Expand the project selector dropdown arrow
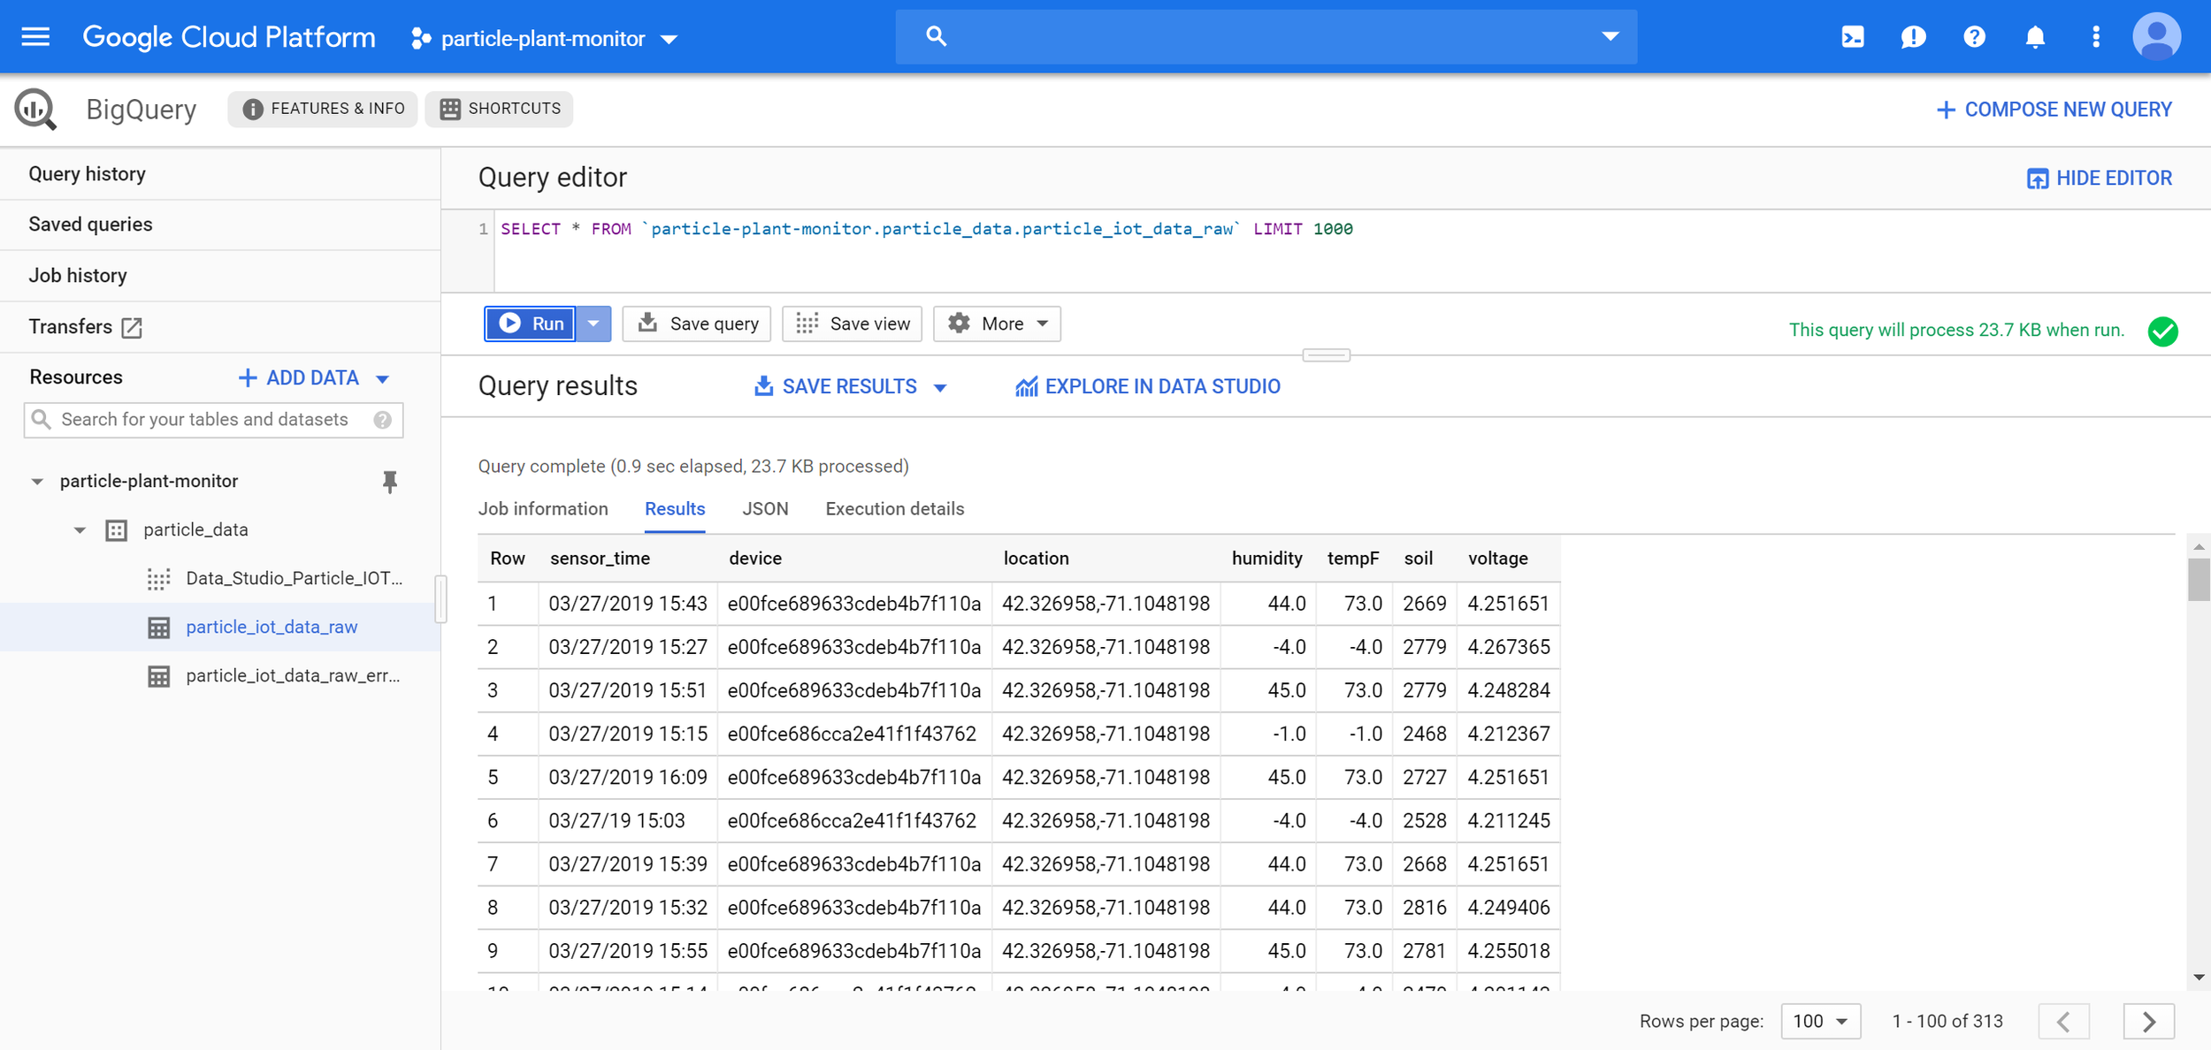 coord(669,39)
